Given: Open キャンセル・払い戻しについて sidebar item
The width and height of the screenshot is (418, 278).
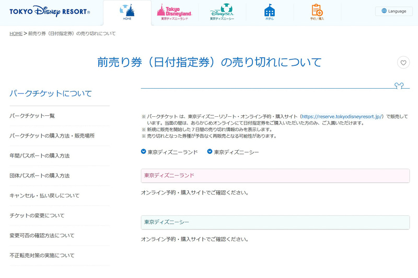Looking at the screenshot, I should click(60, 196).
